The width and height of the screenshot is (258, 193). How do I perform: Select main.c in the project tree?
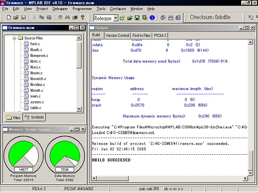click(35, 96)
